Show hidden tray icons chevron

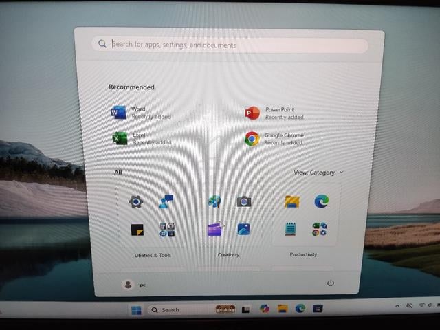pos(397,306)
